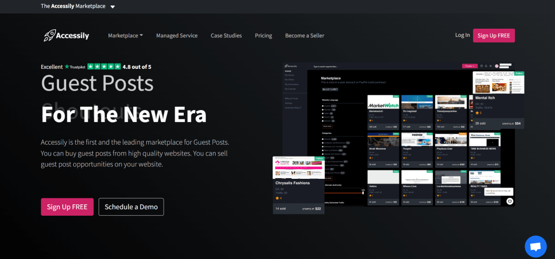Open My Calendar in the preview sidebar
Viewport: 555px width, 259px height.
click(291, 89)
